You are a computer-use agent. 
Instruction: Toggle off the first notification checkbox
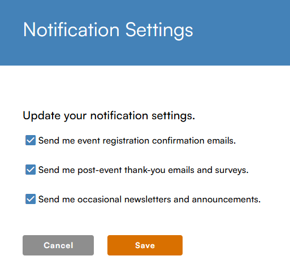[x=31, y=140]
